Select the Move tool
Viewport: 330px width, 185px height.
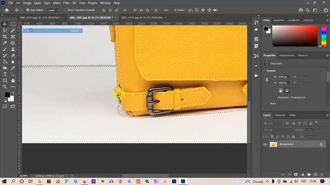[x=5, y=24]
